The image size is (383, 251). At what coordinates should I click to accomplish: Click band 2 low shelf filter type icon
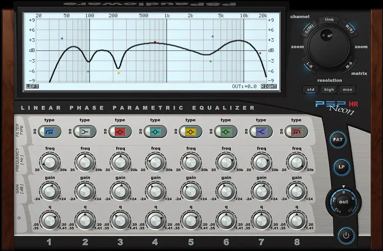(x=86, y=132)
